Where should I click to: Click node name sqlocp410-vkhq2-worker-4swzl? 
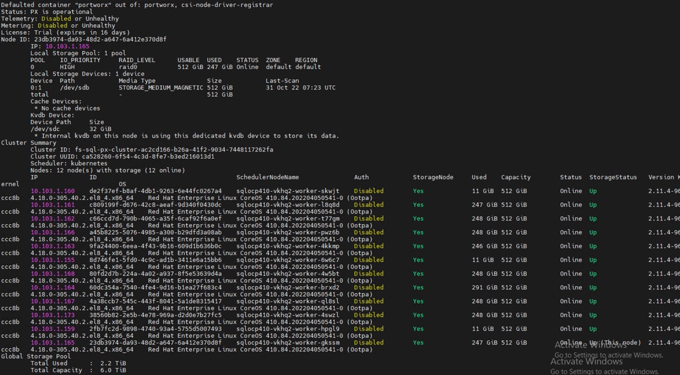(288, 315)
